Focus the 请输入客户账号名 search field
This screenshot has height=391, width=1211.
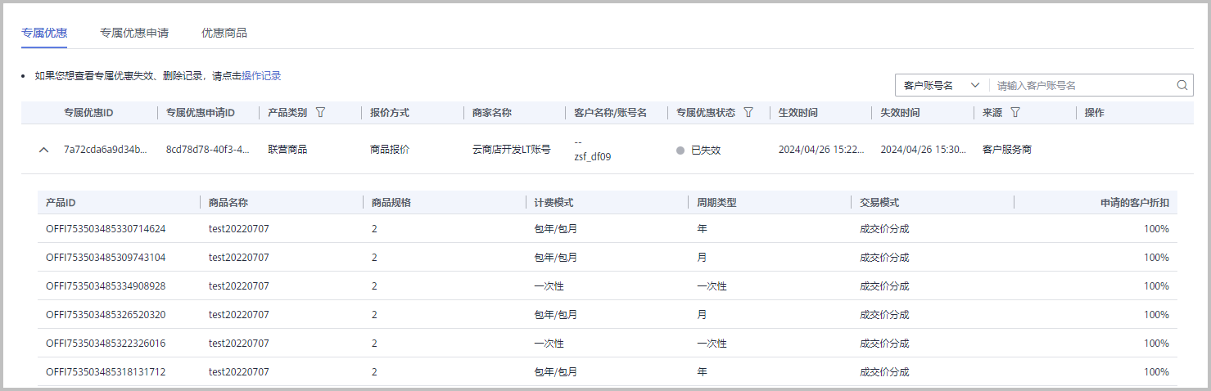click(x=1082, y=85)
